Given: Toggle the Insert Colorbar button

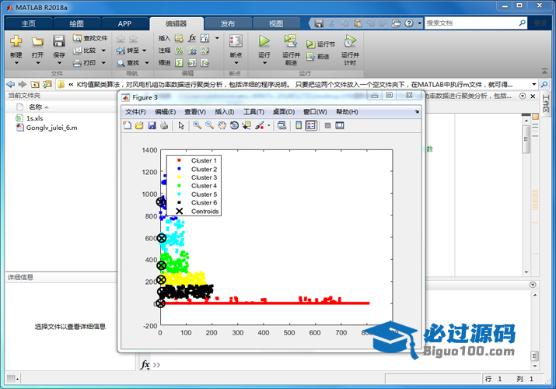Looking at the screenshot, I should coord(299,125).
